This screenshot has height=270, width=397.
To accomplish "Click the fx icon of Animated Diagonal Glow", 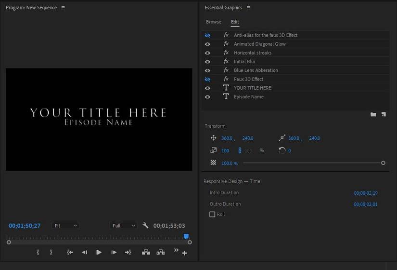I will click(226, 44).
